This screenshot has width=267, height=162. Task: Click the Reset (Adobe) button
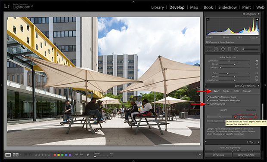point(246,155)
